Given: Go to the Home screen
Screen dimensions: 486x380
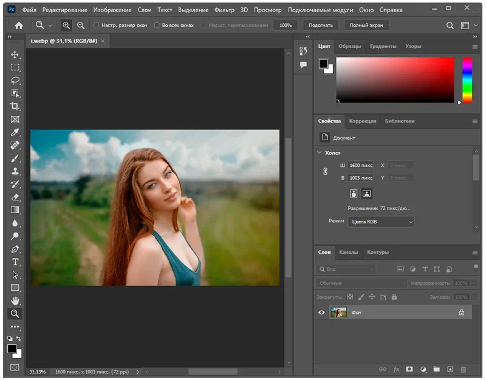Looking at the screenshot, I should 19,25.
